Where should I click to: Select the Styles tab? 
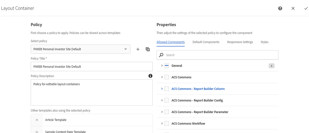pyautogui.click(x=264, y=42)
